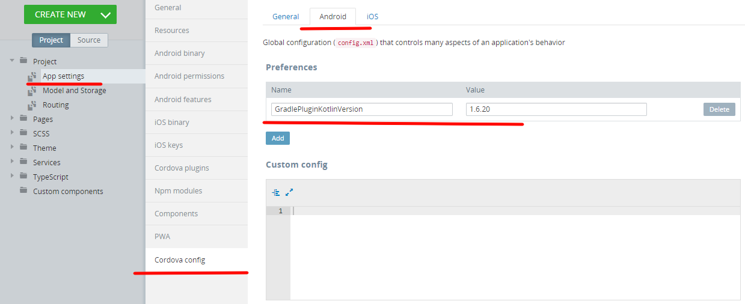The height and width of the screenshot is (304, 745).
Task: Click the Services folder icon
Action: pyautogui.click(x=23, y=162)
